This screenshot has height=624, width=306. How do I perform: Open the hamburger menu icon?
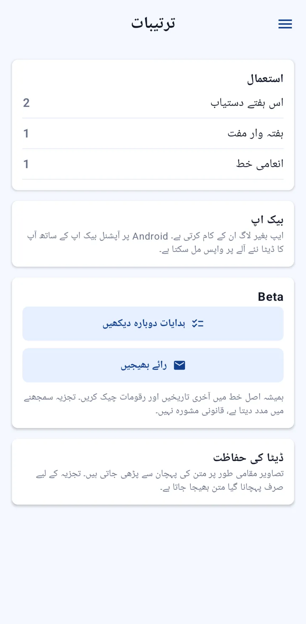click(285, 24)
